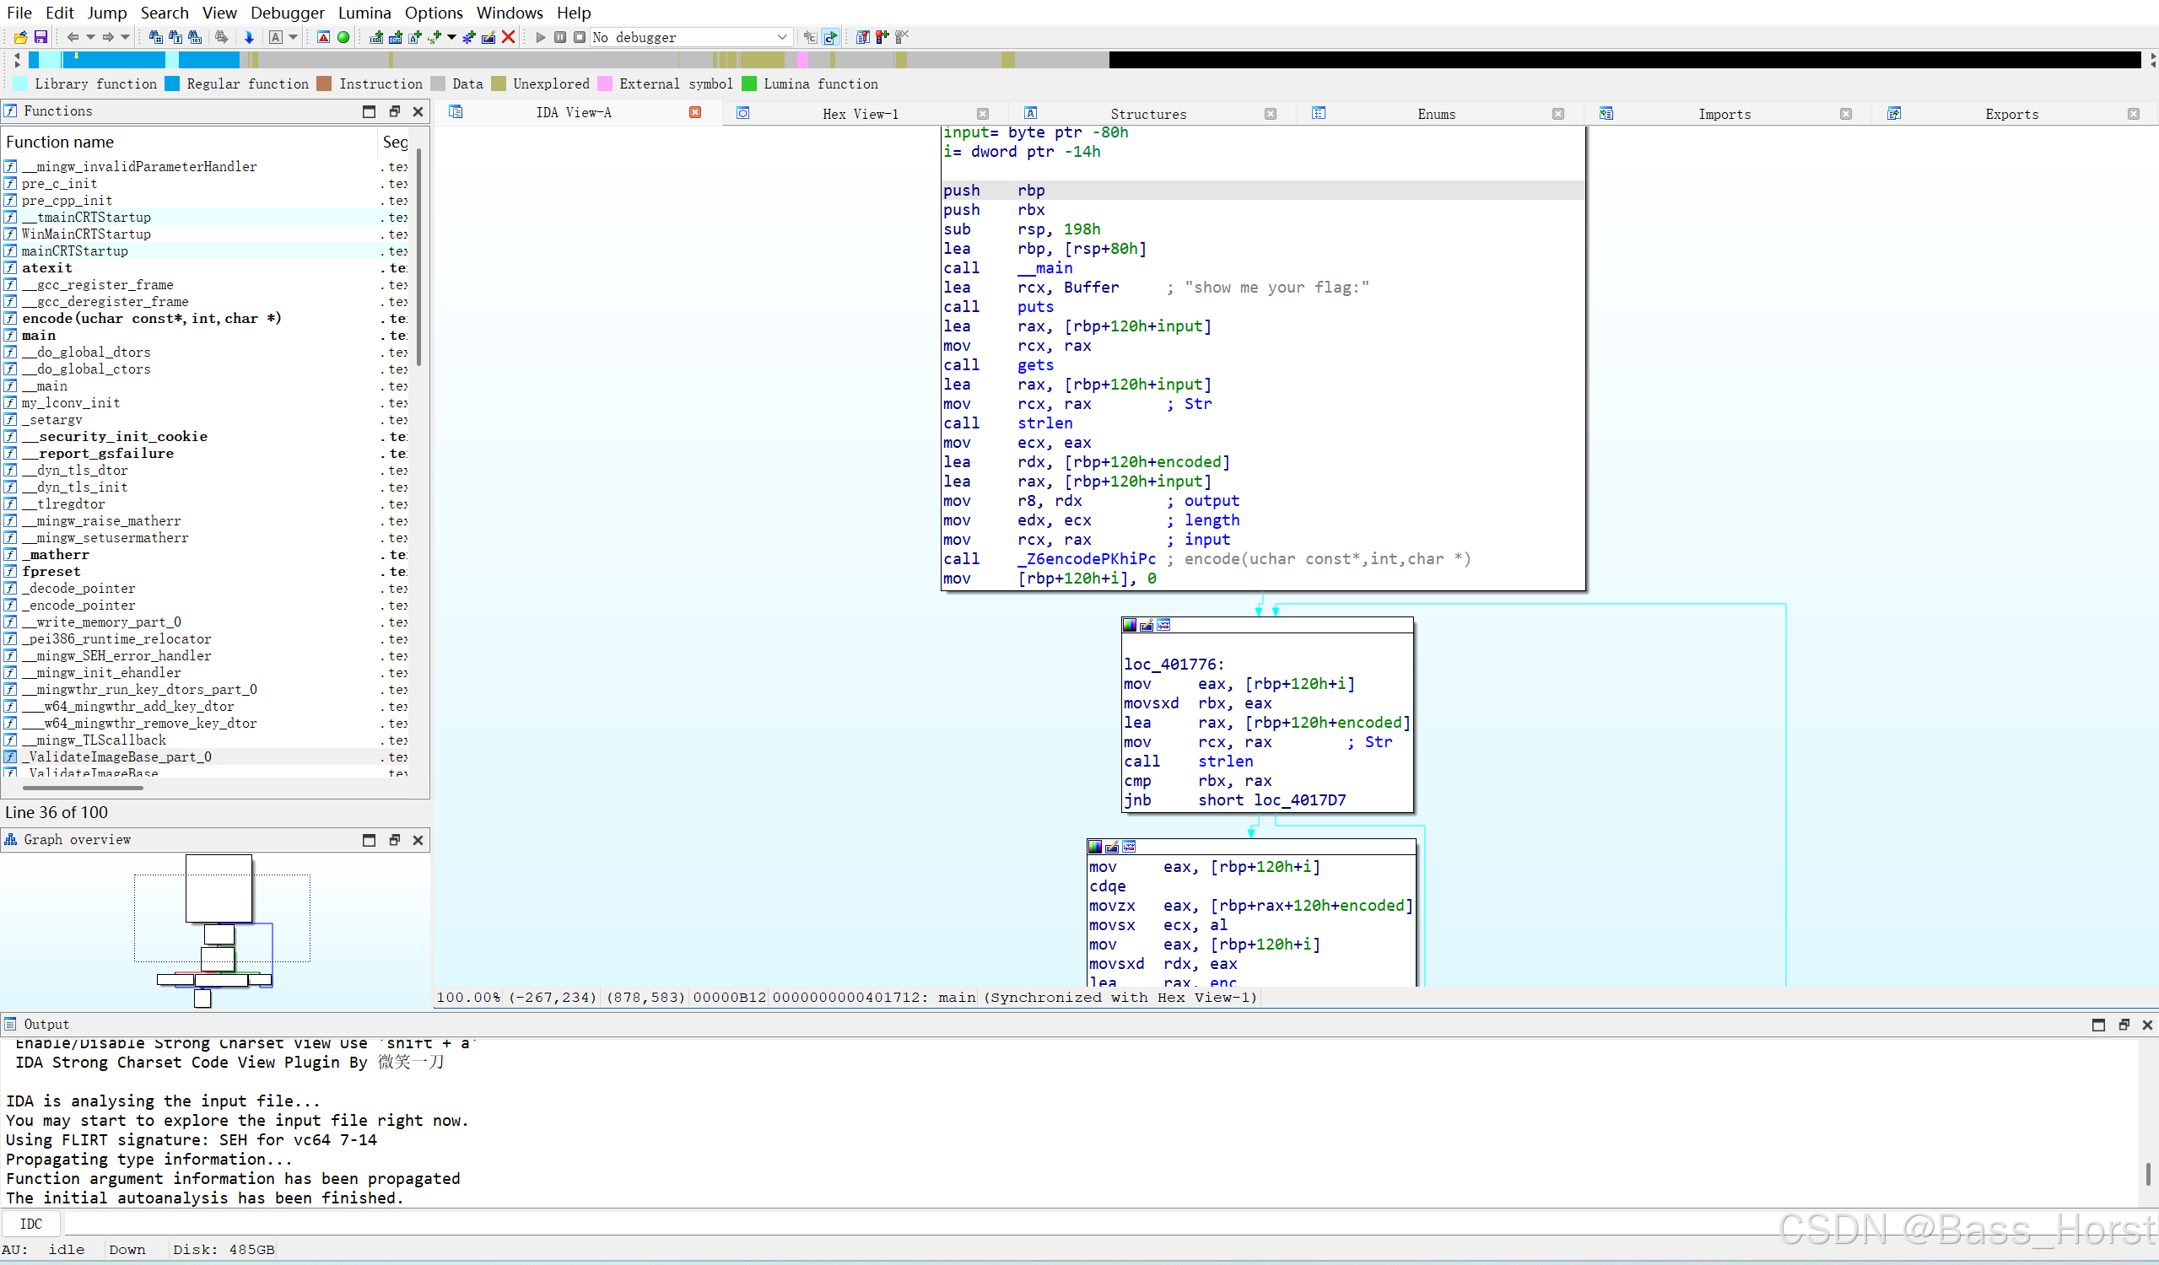
Task: Open the debugger selection dropdown
Action: [x=781, y=37]
